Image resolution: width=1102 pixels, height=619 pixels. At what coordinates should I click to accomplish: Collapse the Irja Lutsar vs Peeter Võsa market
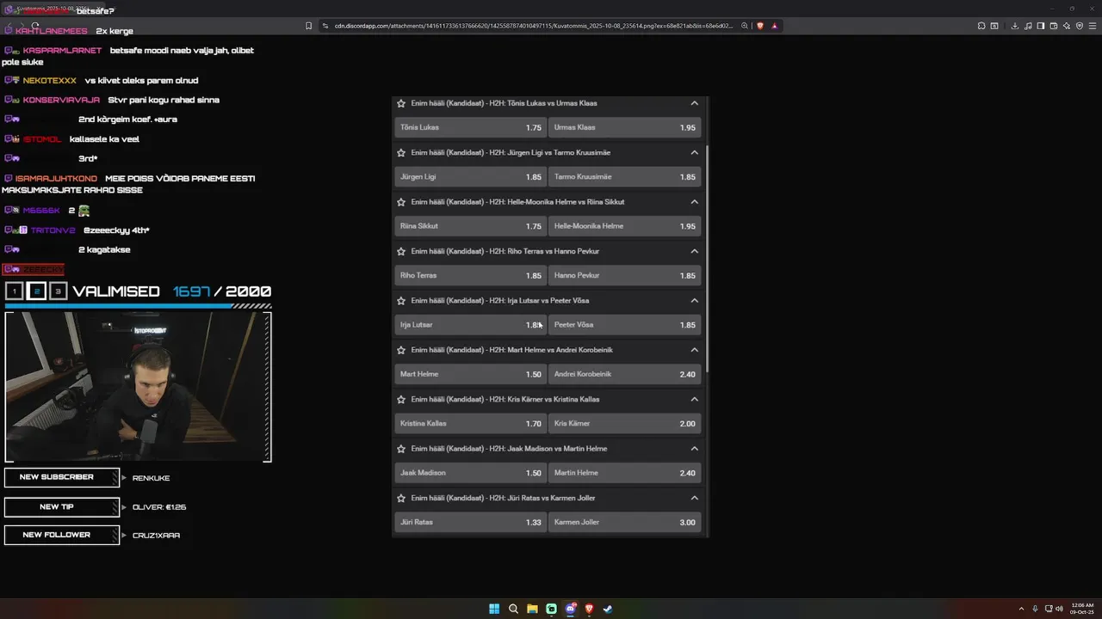pos(695,301)
